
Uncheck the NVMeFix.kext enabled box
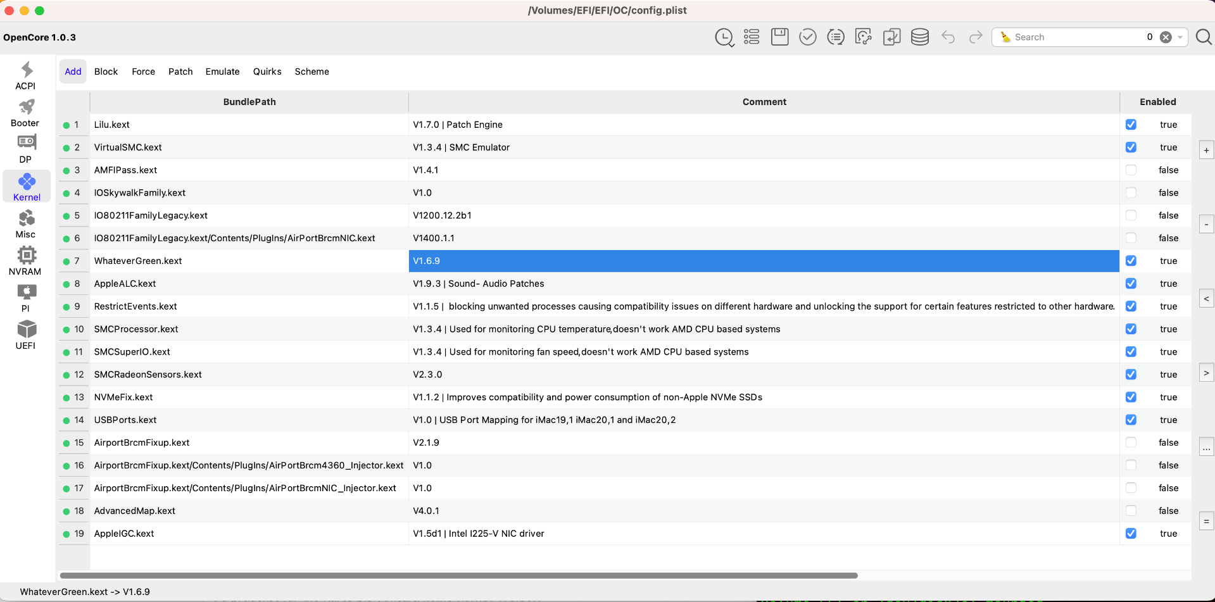(x=1131, y=398)
